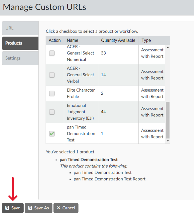Click the floppy disk icon on Save
The height and width of the screenshot is (215, 194).
pyautogui.click(x=7, y=208)
